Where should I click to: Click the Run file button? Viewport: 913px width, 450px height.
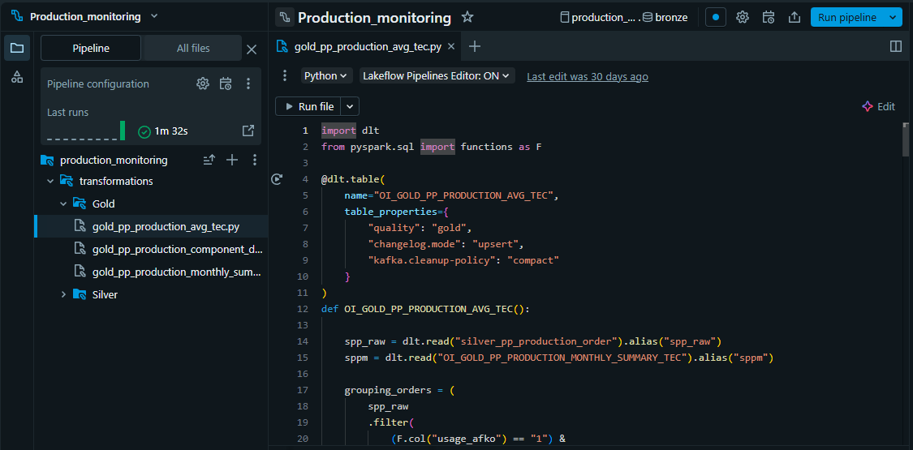[x=309, y=106]
